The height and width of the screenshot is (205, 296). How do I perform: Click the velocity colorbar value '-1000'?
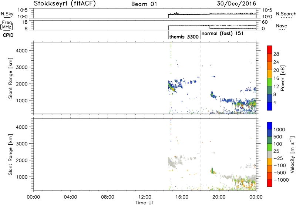coord(281,180)
